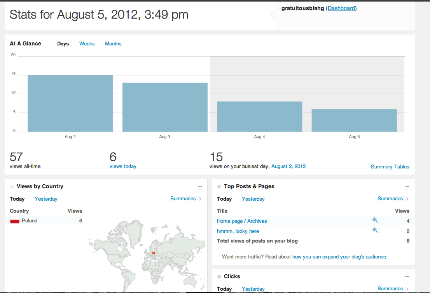The height and width of the screenshot is (293, 430).
Task: Collapse the Views by Country panel
Action: click(200, 187)
